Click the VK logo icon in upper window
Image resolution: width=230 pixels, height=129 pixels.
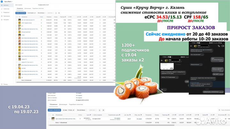point(2,2)
